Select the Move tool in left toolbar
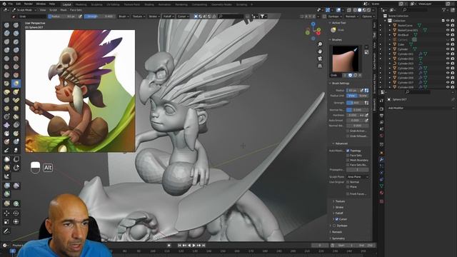The width and height of the screenshot is (457, 257). click(6, 213)
